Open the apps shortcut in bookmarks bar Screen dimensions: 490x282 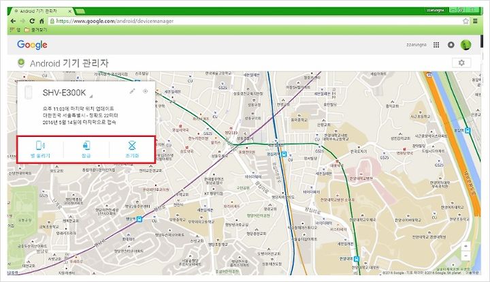pos(15,30)
